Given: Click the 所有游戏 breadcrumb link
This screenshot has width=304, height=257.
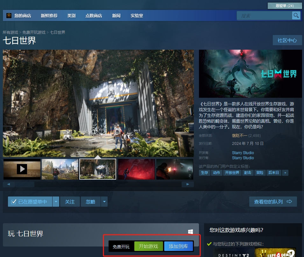Looking at the screenshot, I should click(10, 32).
